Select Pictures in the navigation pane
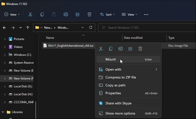The image size is (196, 119). point(19,39)
